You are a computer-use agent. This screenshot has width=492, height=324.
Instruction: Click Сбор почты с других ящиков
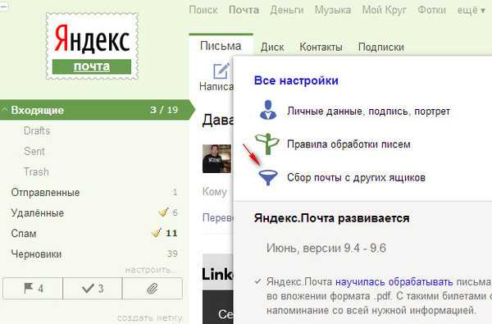point(356,178)
